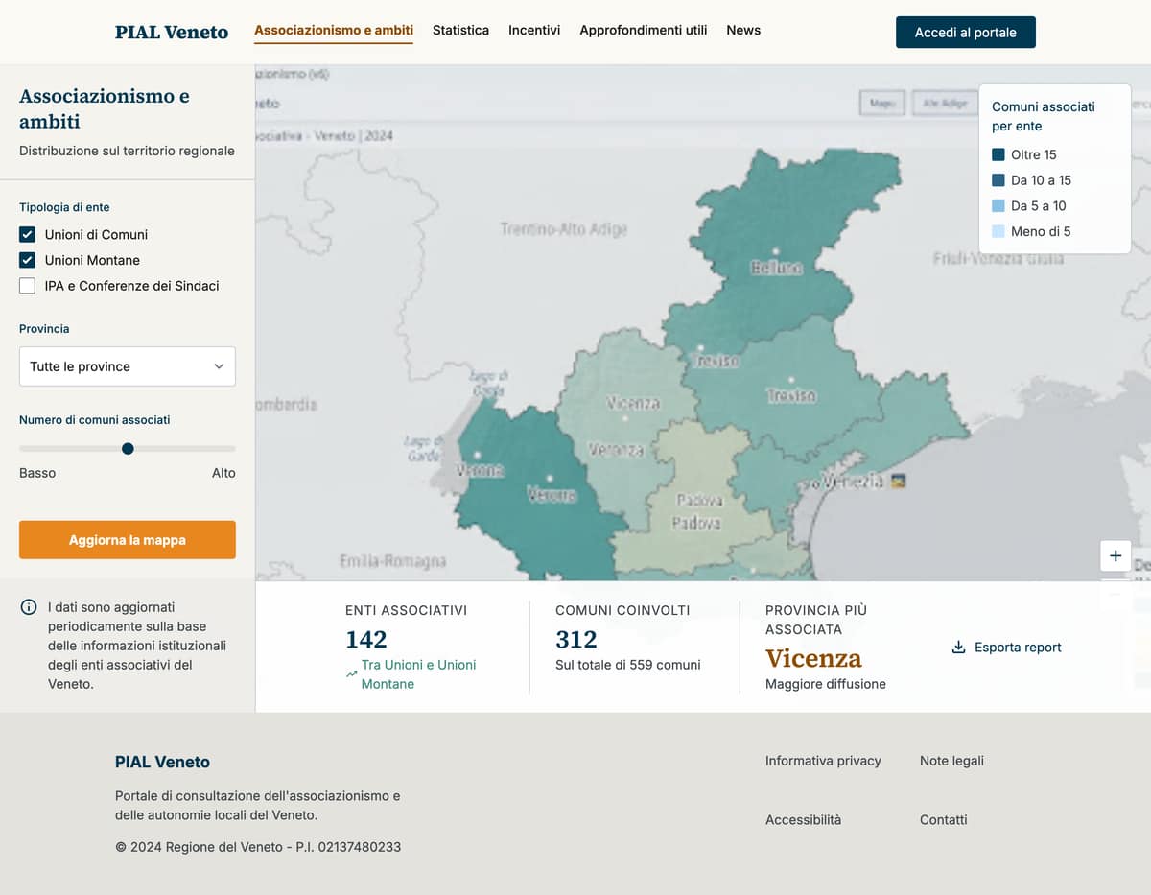Click the Venezia label on the map

pyautogui.click(x=852, y=482)
